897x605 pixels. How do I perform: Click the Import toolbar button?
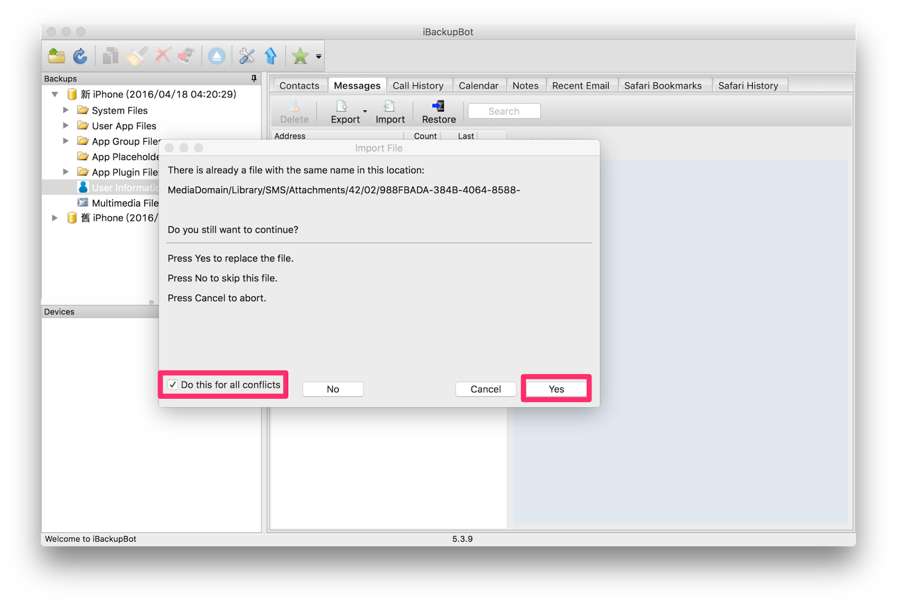(390, 112)
